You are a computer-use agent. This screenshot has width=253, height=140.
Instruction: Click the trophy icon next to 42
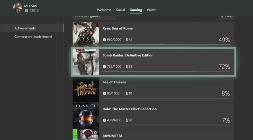click(x=127, y=40)
